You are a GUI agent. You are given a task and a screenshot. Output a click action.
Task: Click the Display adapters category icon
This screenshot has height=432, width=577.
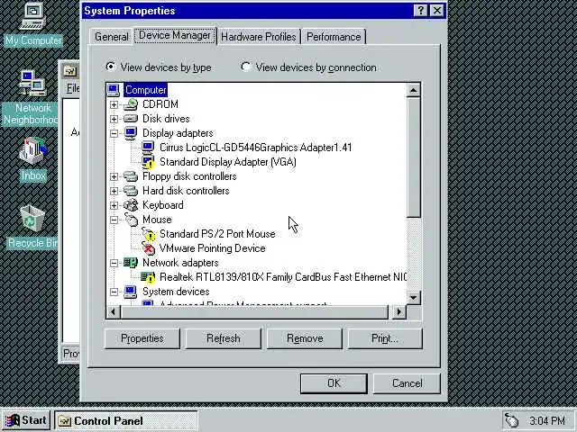(130, 133)
